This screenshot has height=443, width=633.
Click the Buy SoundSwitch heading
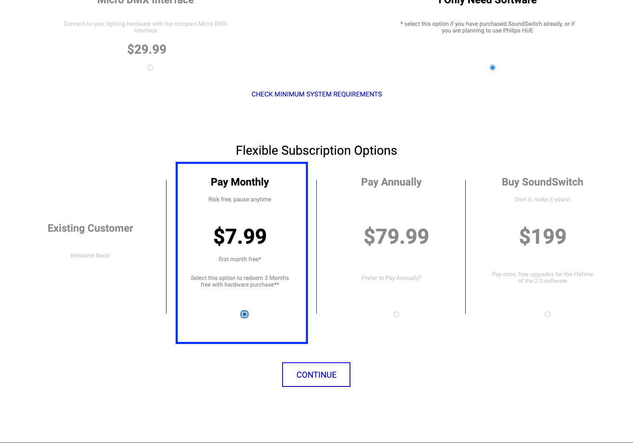542,182
